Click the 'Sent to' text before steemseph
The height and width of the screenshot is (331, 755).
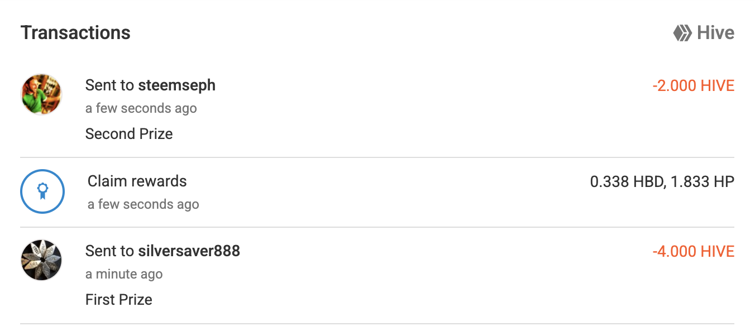109,85
